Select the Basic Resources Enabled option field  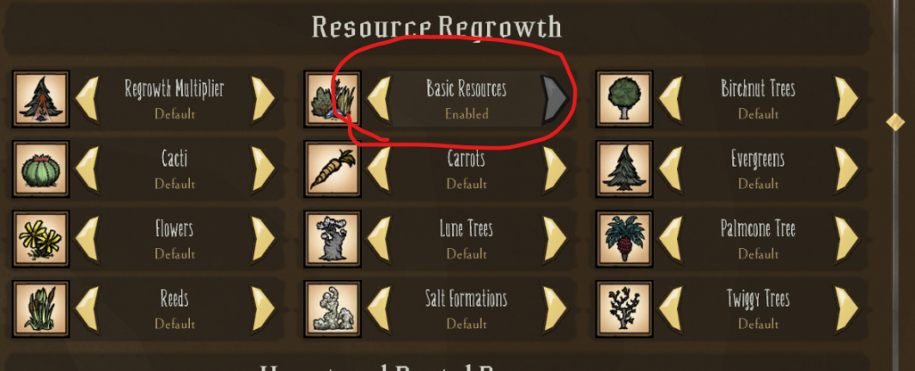click(x=467, y=99)
